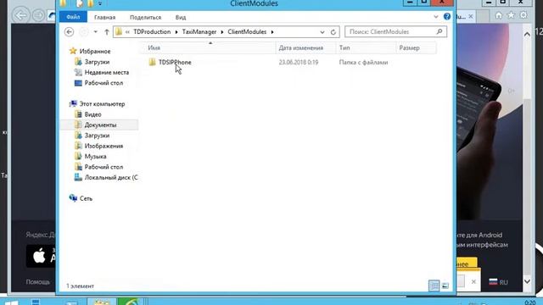Click the browser window forward button
Viewport: 543px width, 305px height.
click(38, 15)
